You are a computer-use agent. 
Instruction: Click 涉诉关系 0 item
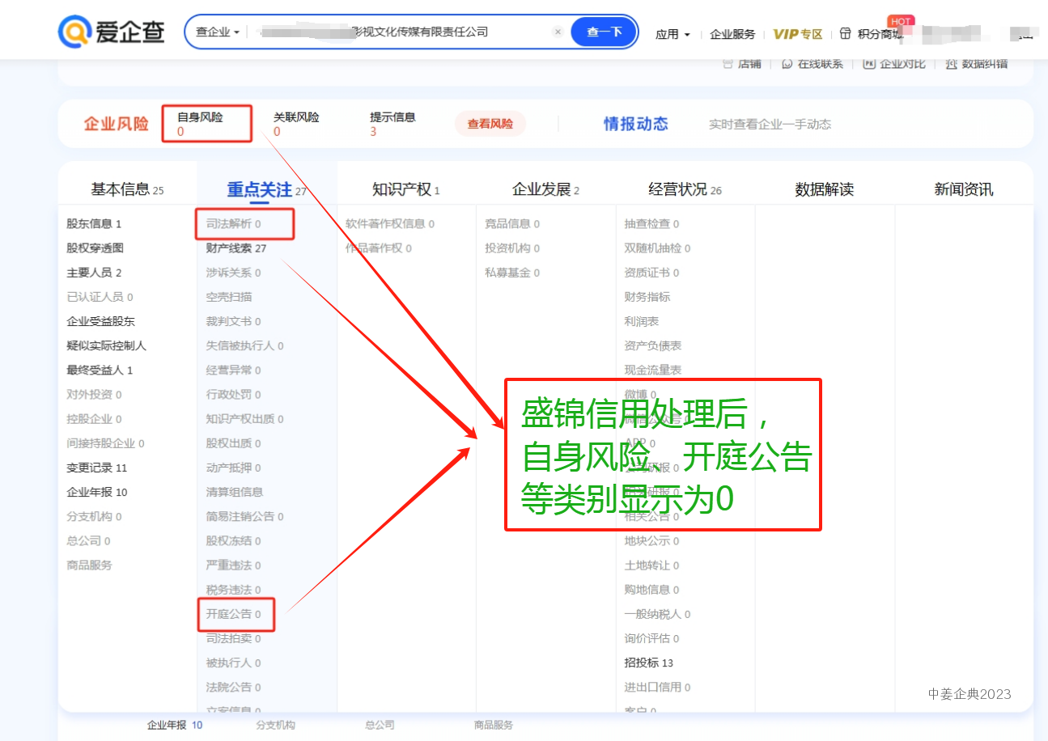[x=233, y=273]
